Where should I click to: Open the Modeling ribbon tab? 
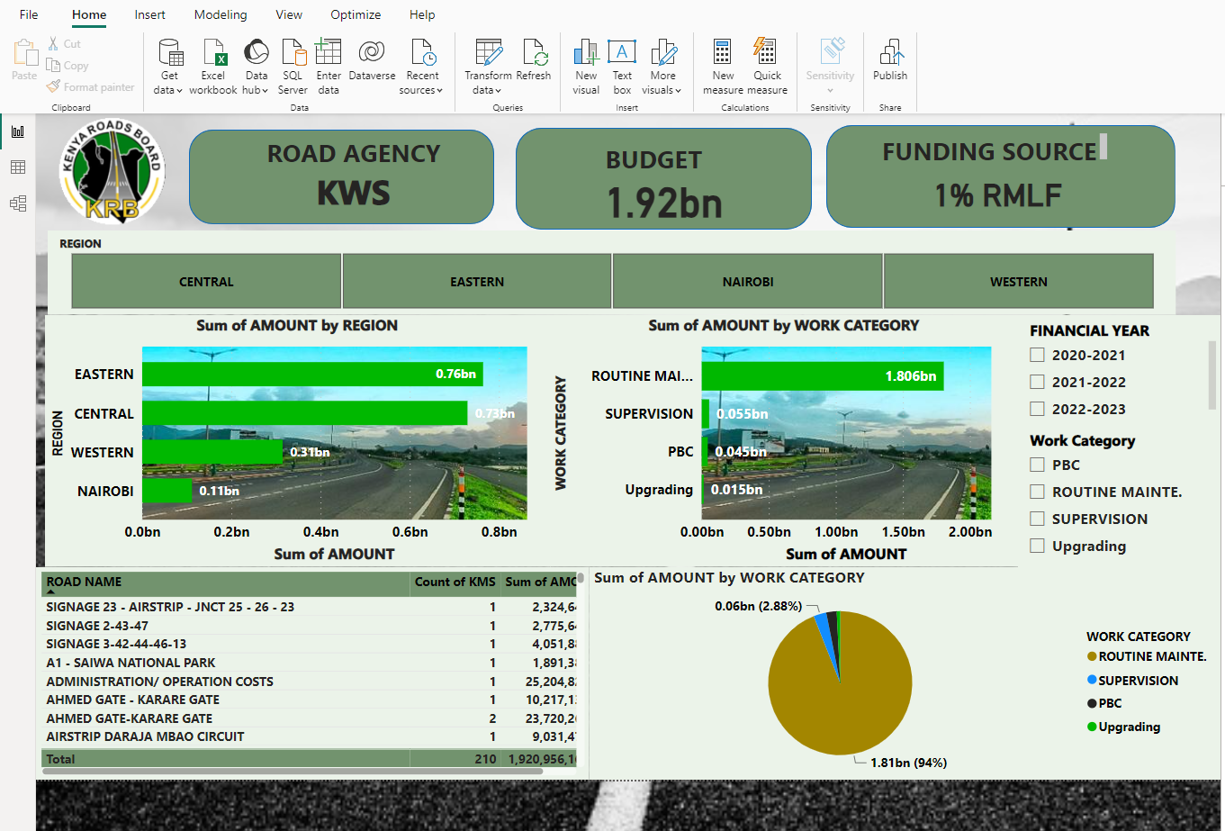pyautogui.click(x=221, y=14)
